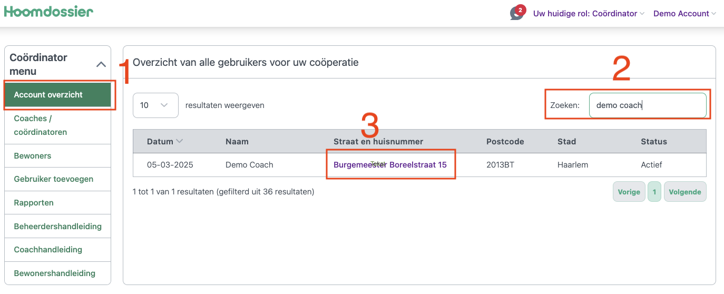Open Burgemeester Boreelstraat 15 address link

[390, 165]
